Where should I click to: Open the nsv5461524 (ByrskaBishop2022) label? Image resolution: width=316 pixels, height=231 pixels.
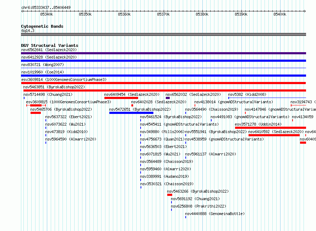(171, 117)
